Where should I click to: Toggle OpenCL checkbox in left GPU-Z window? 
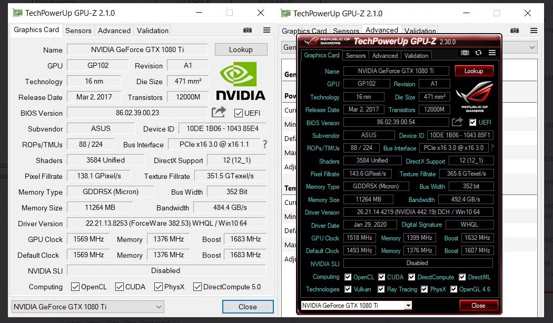click(x=75, y=287)
